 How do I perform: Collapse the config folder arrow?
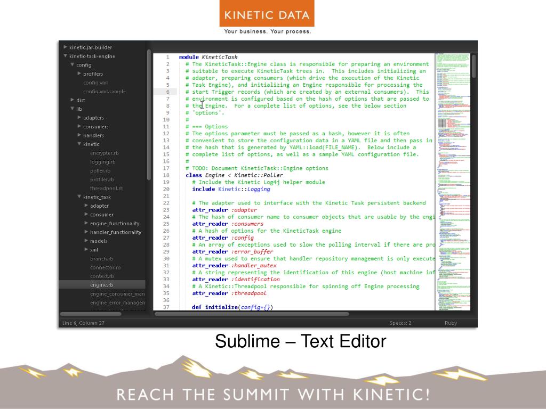[x=73, y=64]
